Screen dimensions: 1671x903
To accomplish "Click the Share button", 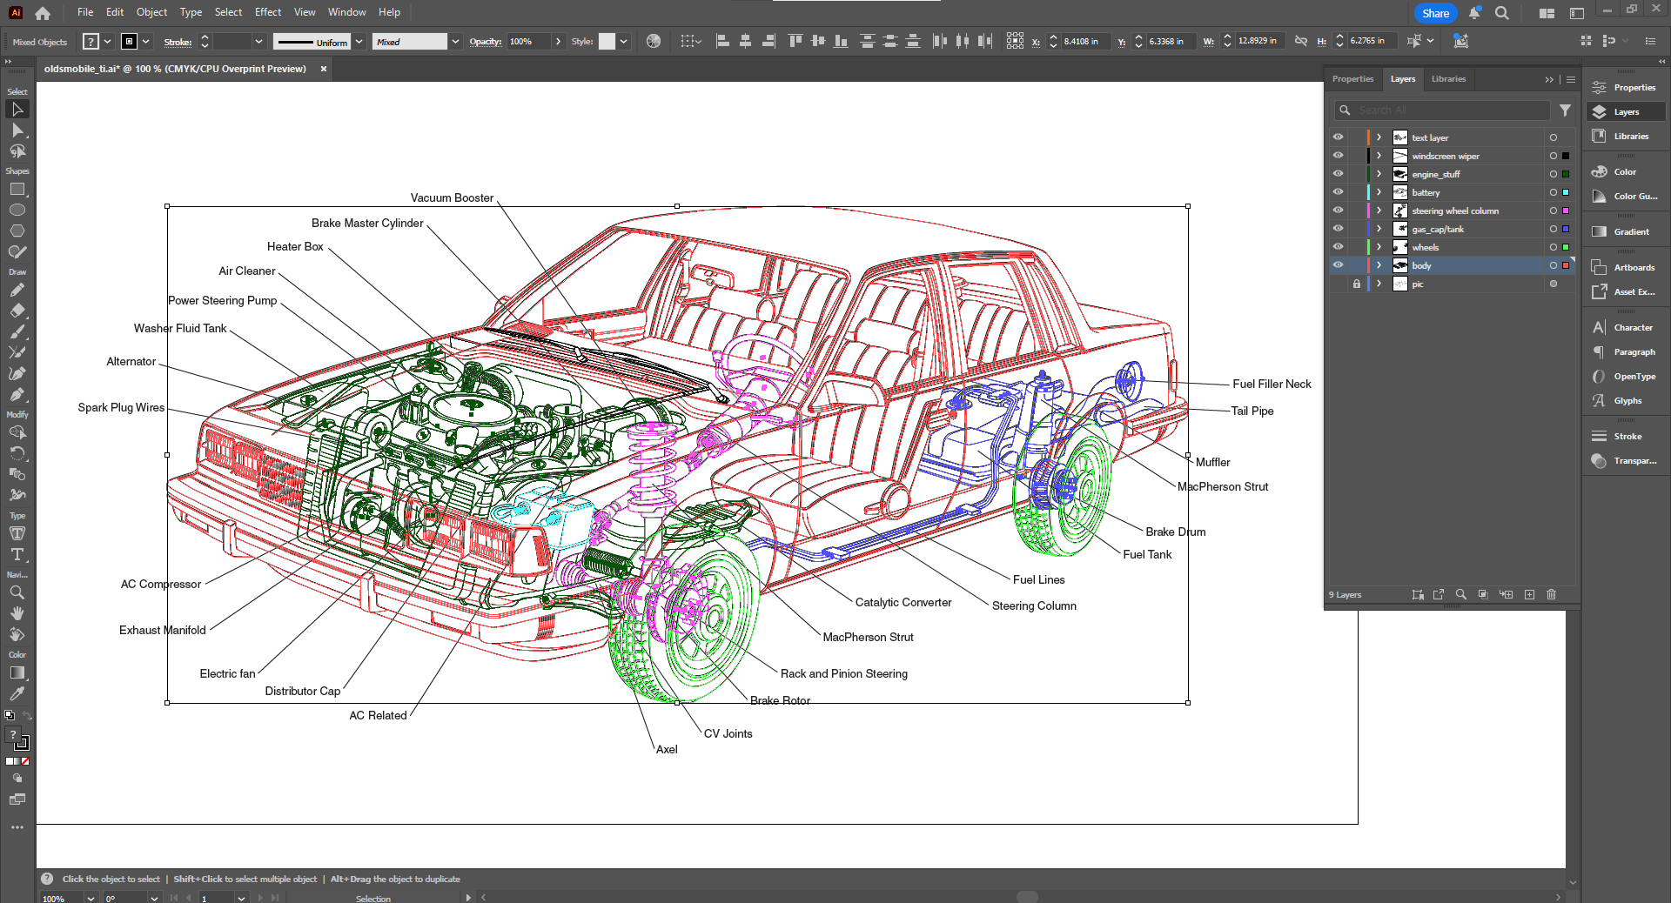I will click(1435, 13).
